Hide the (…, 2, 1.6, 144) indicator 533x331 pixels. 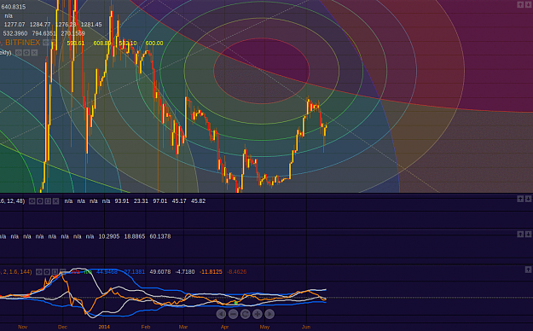pyautogui.click(x=39, y=272)
